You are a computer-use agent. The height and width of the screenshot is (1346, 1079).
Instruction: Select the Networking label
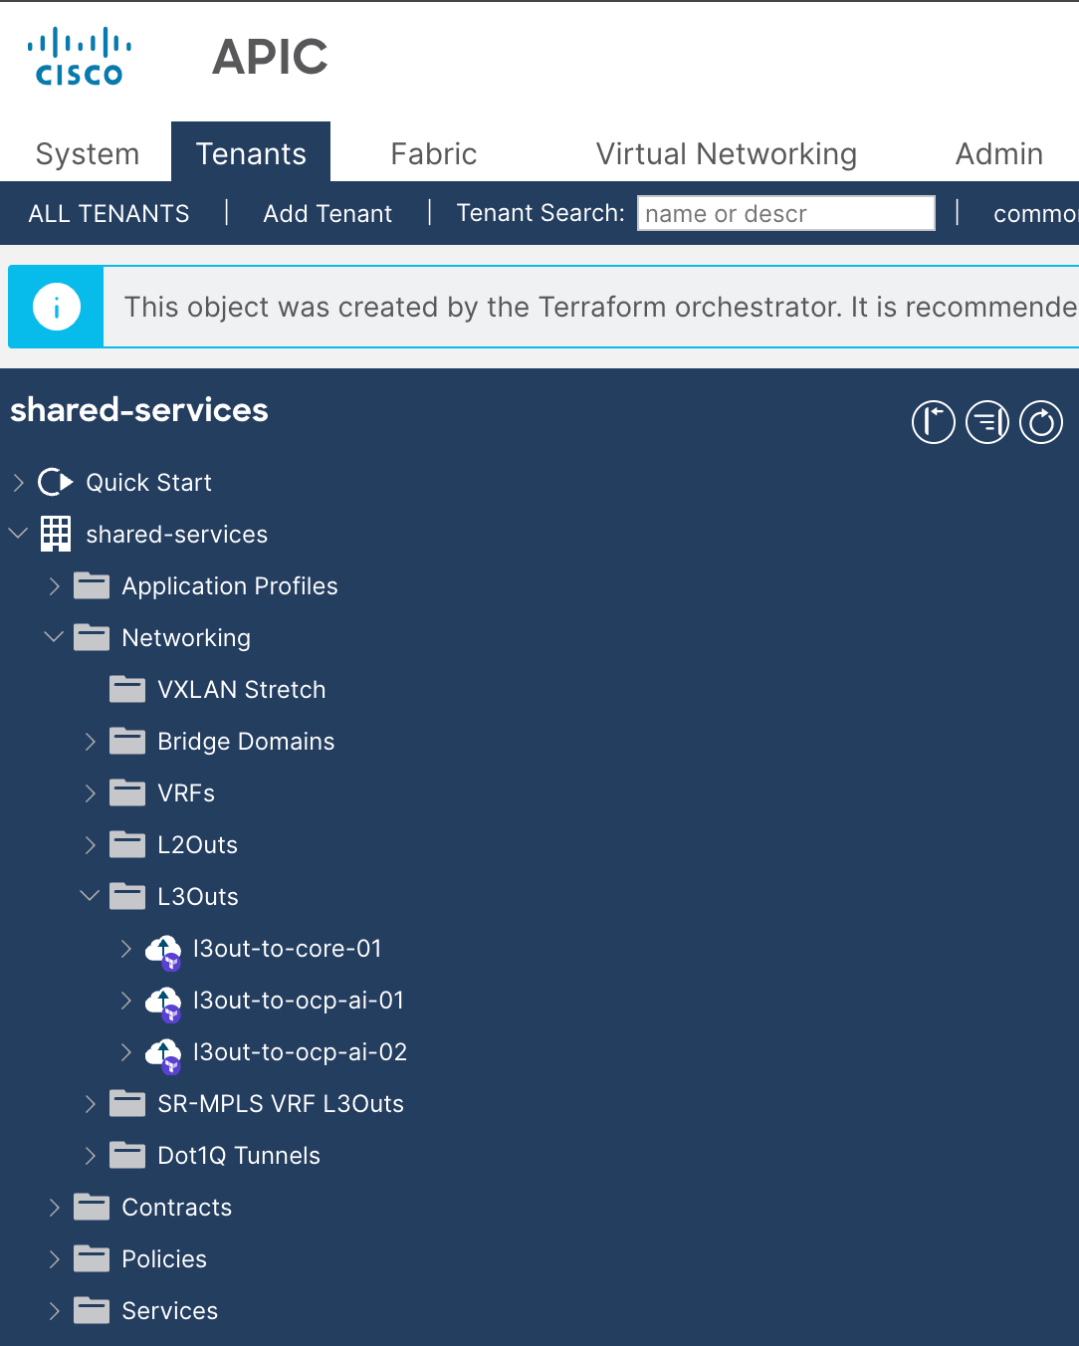(x=186, y=638)
